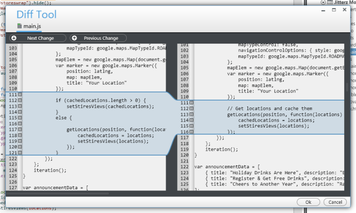Image resolution: width=356 pixels, height=213 pixels.
Task: Click line number 117 in right gutter
Action: pyautogui.click(x=184, y=138)
